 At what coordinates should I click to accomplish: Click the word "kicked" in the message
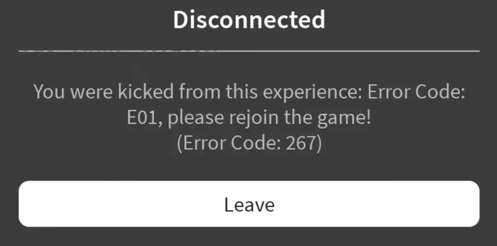click(x=146, y=92)
